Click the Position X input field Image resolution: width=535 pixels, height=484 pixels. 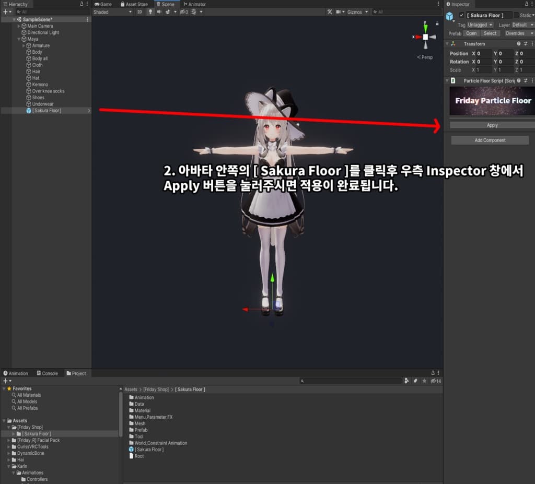(483, 54)
